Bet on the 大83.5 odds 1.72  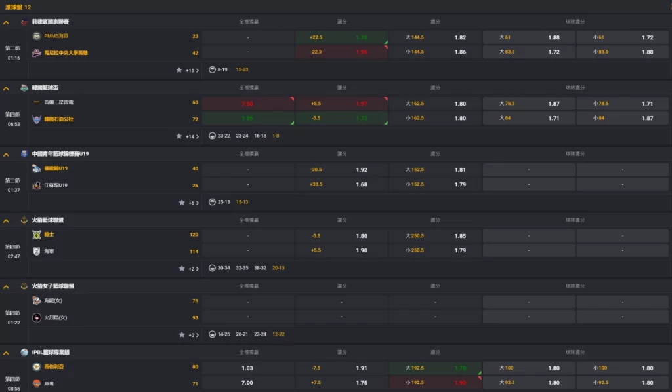click(x=530, y=52)
